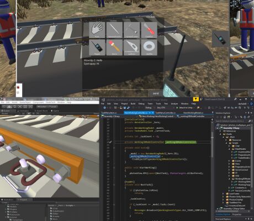Choose the paint brush inventory item
254x221 pixels.
pyautogui.click(x=114, y=48)
